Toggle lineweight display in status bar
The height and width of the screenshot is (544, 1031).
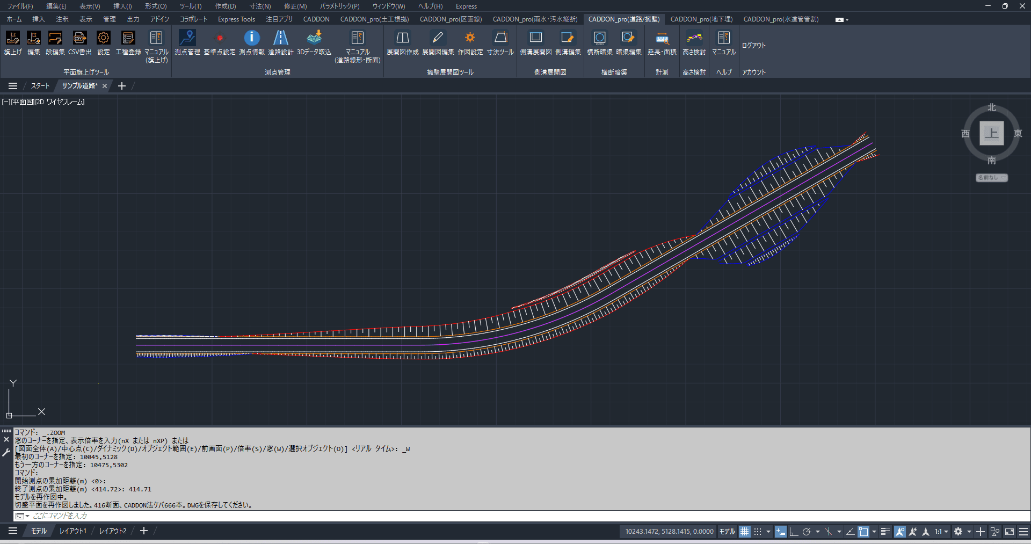click(885, 532)
